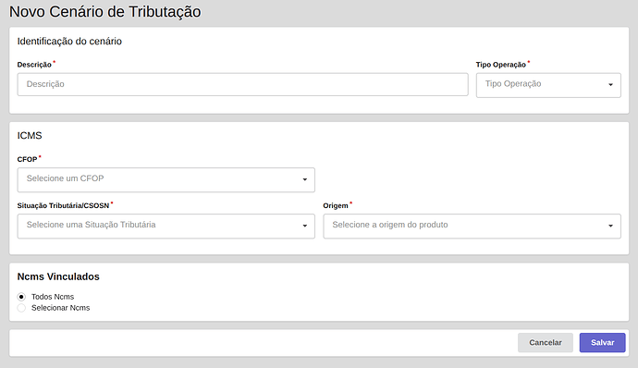638x368 pixels.
Task: Cancel the form with Cancelar
Action: tap(546, 342)
